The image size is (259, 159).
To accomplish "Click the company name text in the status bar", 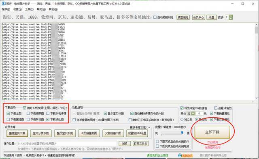I will point(213,155).
